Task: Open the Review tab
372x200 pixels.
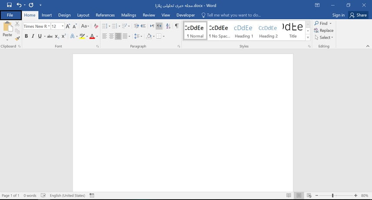Action: coord(149,15)
